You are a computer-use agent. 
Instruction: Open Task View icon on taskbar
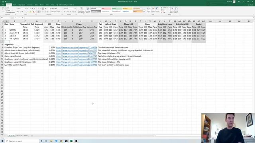tap(46, 141)
